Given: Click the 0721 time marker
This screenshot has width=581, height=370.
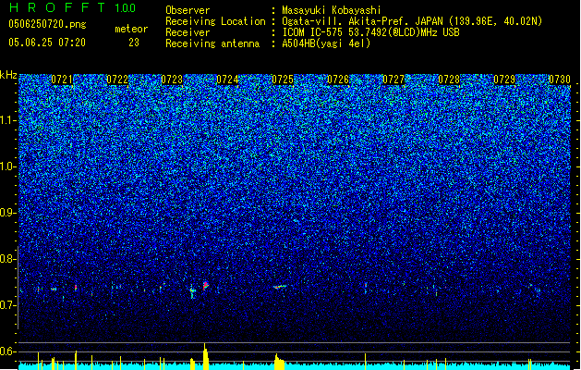Looking at the screenshot, I should click(62, 80).
